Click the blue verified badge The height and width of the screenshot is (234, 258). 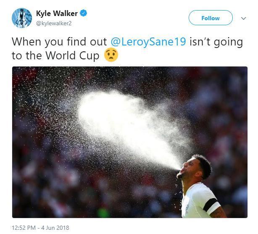84,13
